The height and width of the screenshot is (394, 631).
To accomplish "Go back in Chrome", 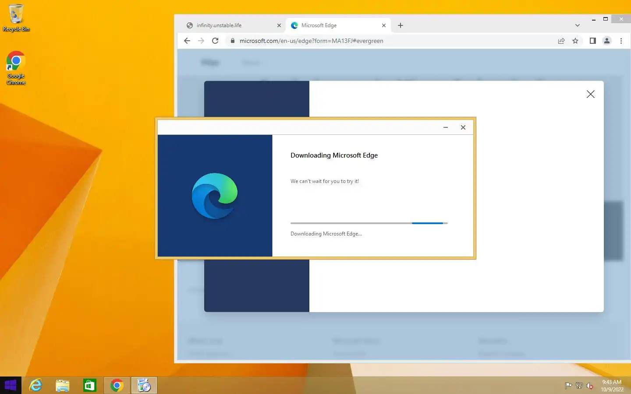I will click(x=187, y=41).
